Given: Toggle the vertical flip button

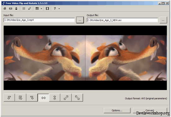Looking at the screenshot, I should (x=55, y=98).
